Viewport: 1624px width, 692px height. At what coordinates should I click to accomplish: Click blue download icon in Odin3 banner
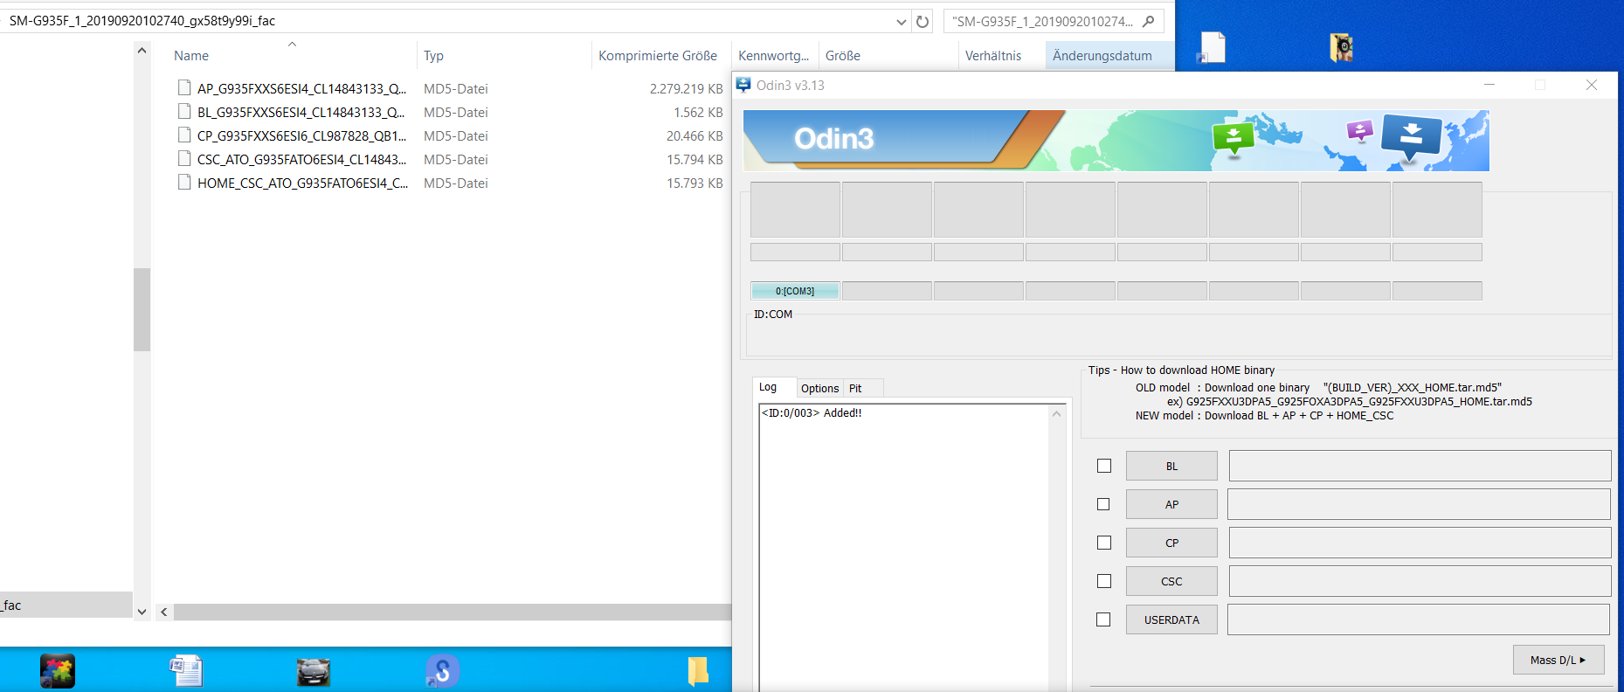[1411, 138]
